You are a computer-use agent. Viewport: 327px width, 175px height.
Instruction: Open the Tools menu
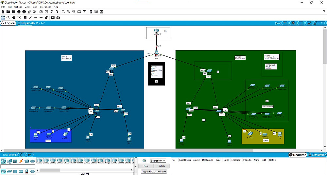click(x=35, y=7)
